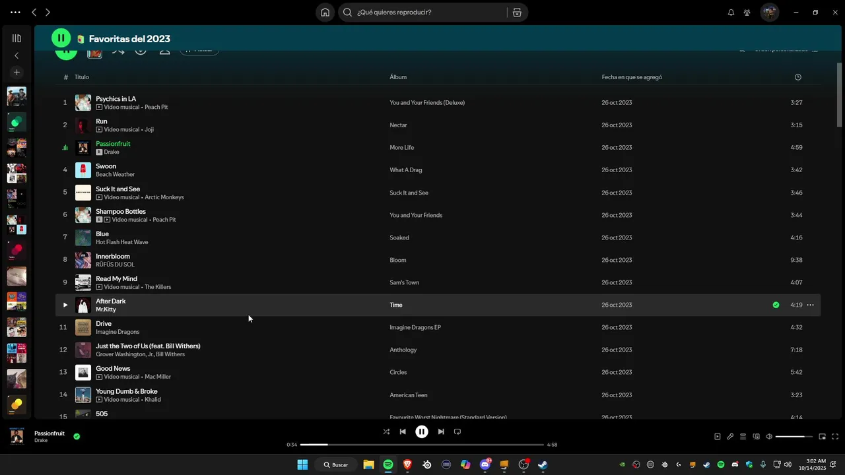Open the notifications bell
The height and width of the screenshot is (475, 845).
(731, 12)
